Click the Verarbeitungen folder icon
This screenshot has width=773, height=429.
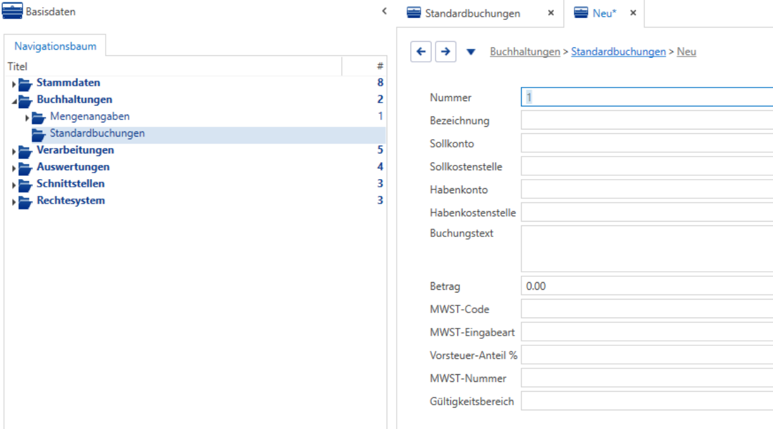[x=26, y=151]
